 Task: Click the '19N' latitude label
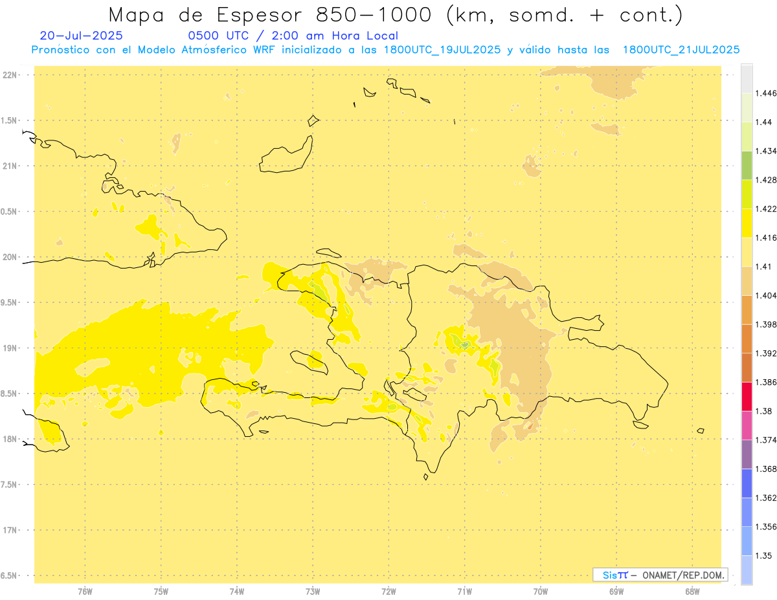point(11,348)
